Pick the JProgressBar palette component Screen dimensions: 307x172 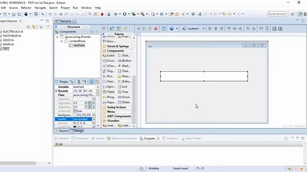[x=109, y=97]
